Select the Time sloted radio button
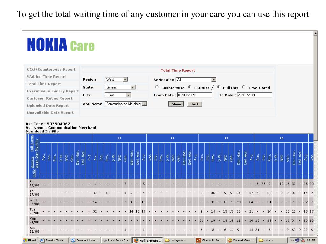This screenshot has height=244, width=326. coord(244,87)
